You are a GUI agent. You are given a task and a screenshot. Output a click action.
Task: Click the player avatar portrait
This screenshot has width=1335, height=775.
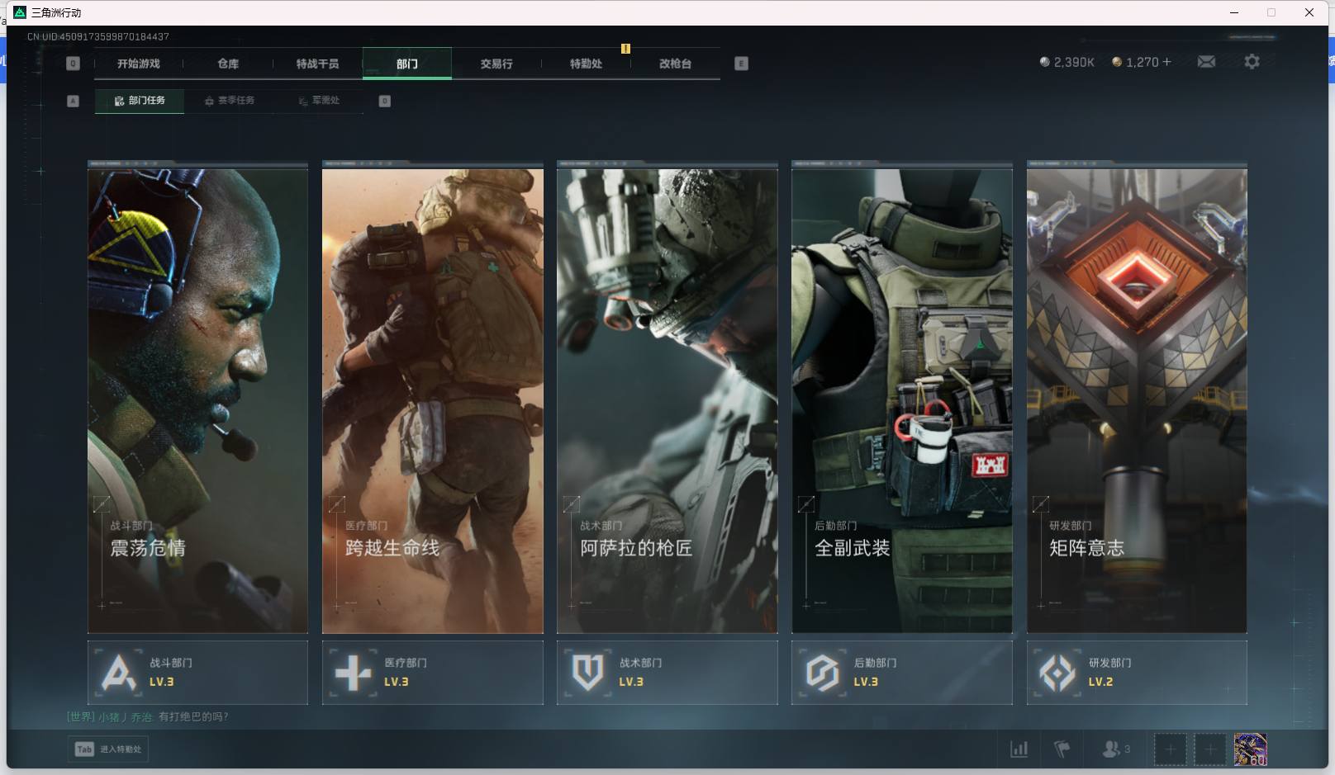coord(1250,749)
